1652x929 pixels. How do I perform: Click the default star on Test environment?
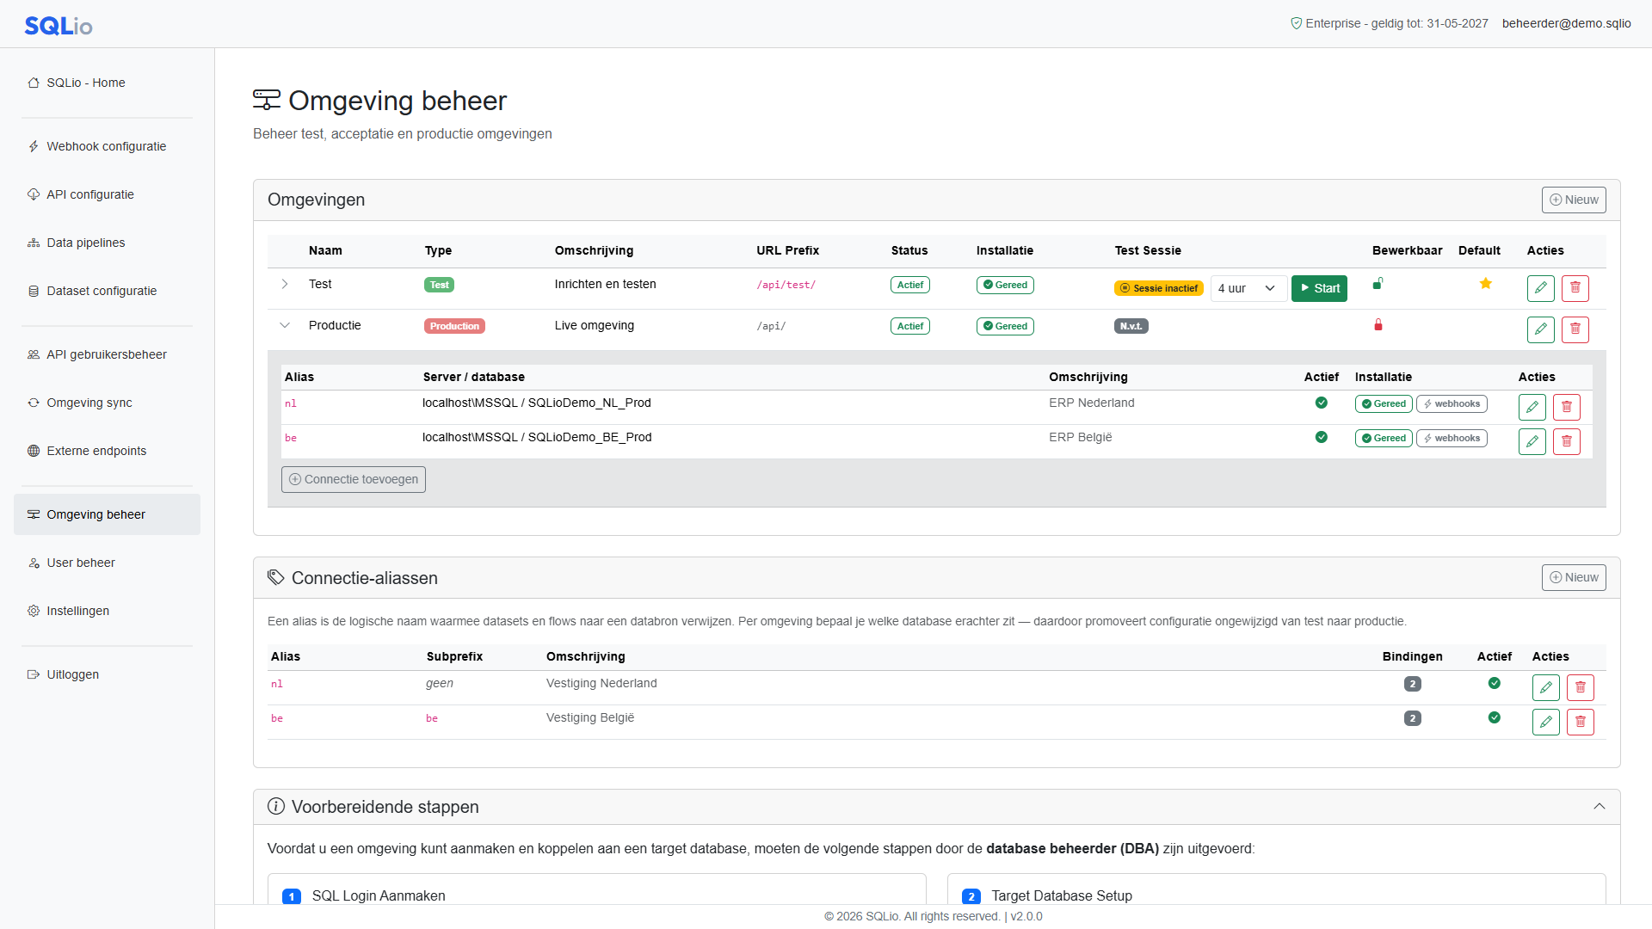pos(1485,284)
